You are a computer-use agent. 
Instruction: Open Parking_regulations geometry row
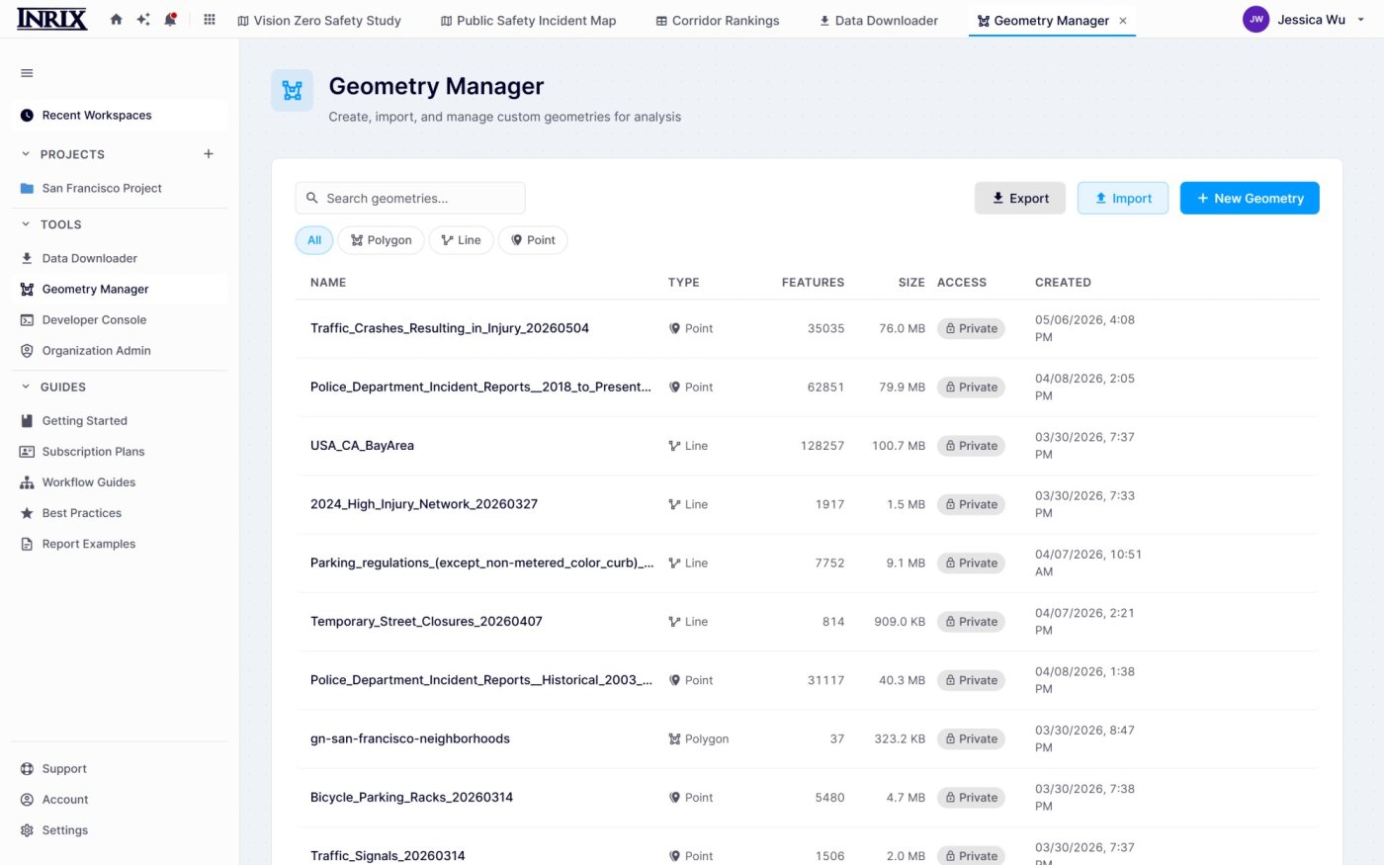click(x=807, y=563)
